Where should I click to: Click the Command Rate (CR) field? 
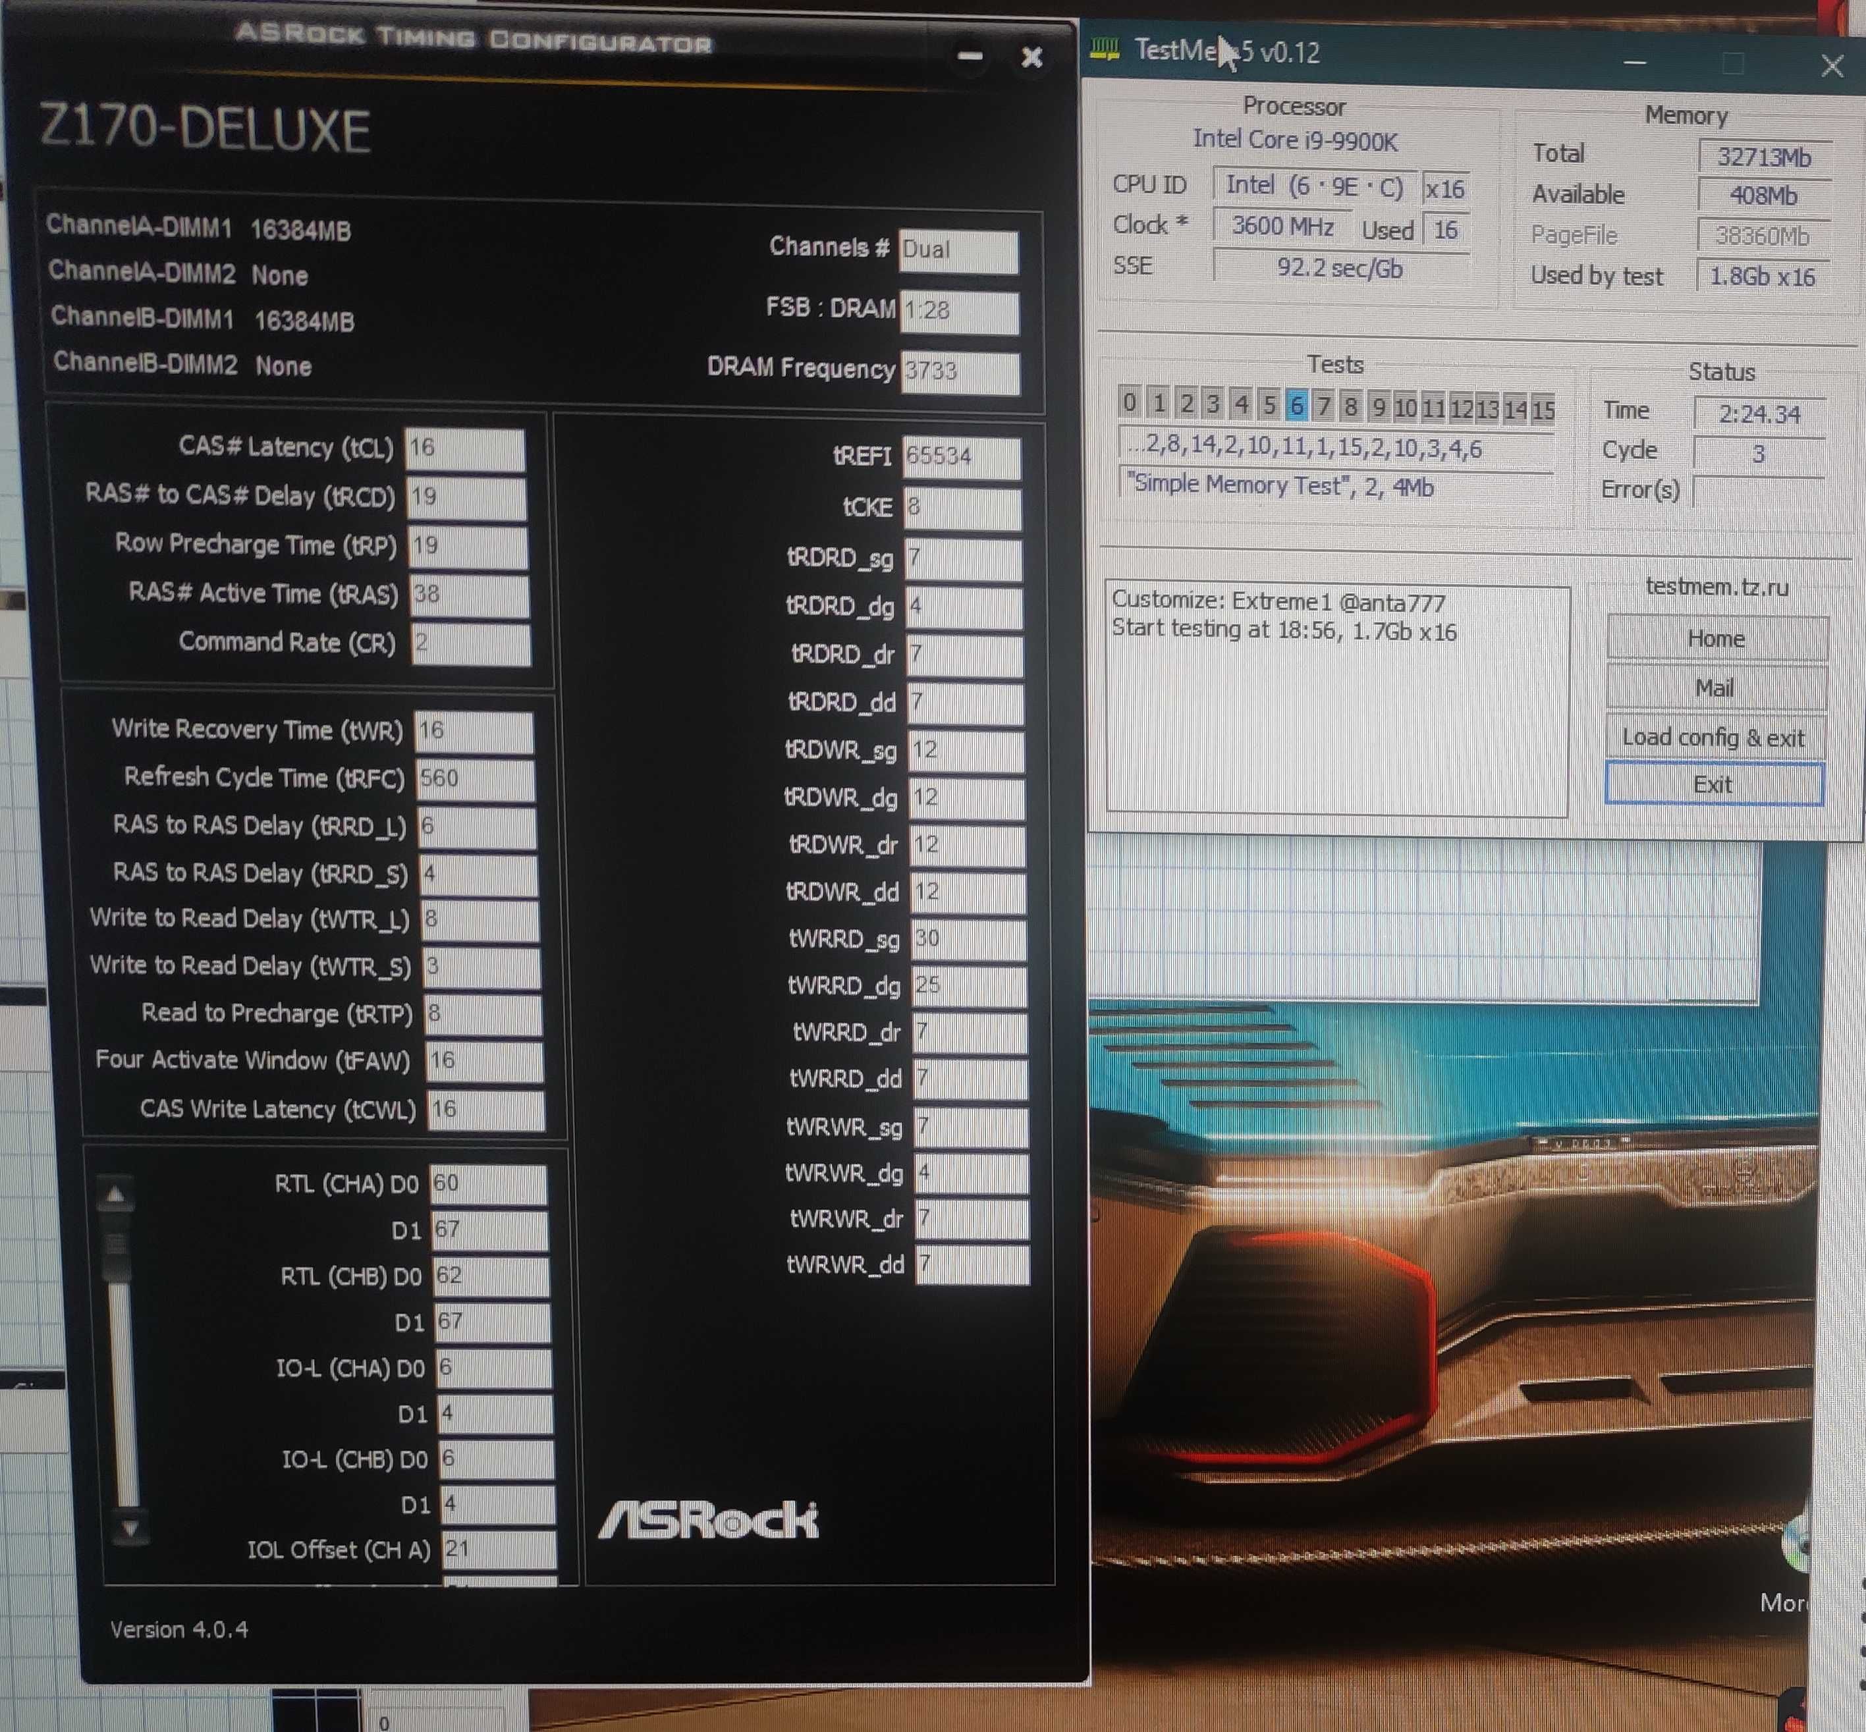(472, 645)
